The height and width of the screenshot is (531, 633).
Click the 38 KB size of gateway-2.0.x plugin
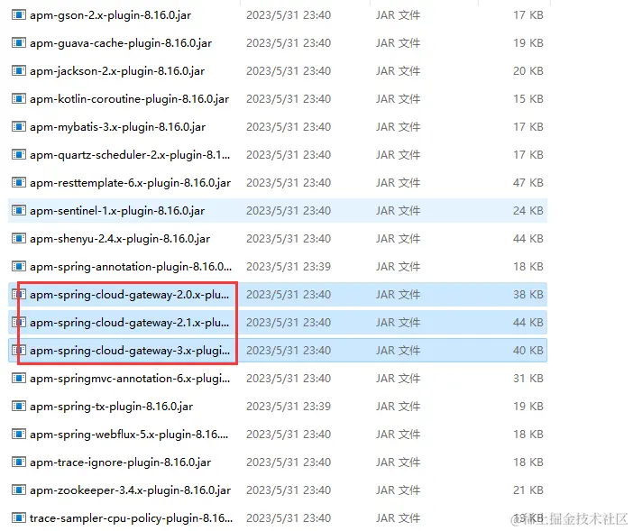[528, 295]
